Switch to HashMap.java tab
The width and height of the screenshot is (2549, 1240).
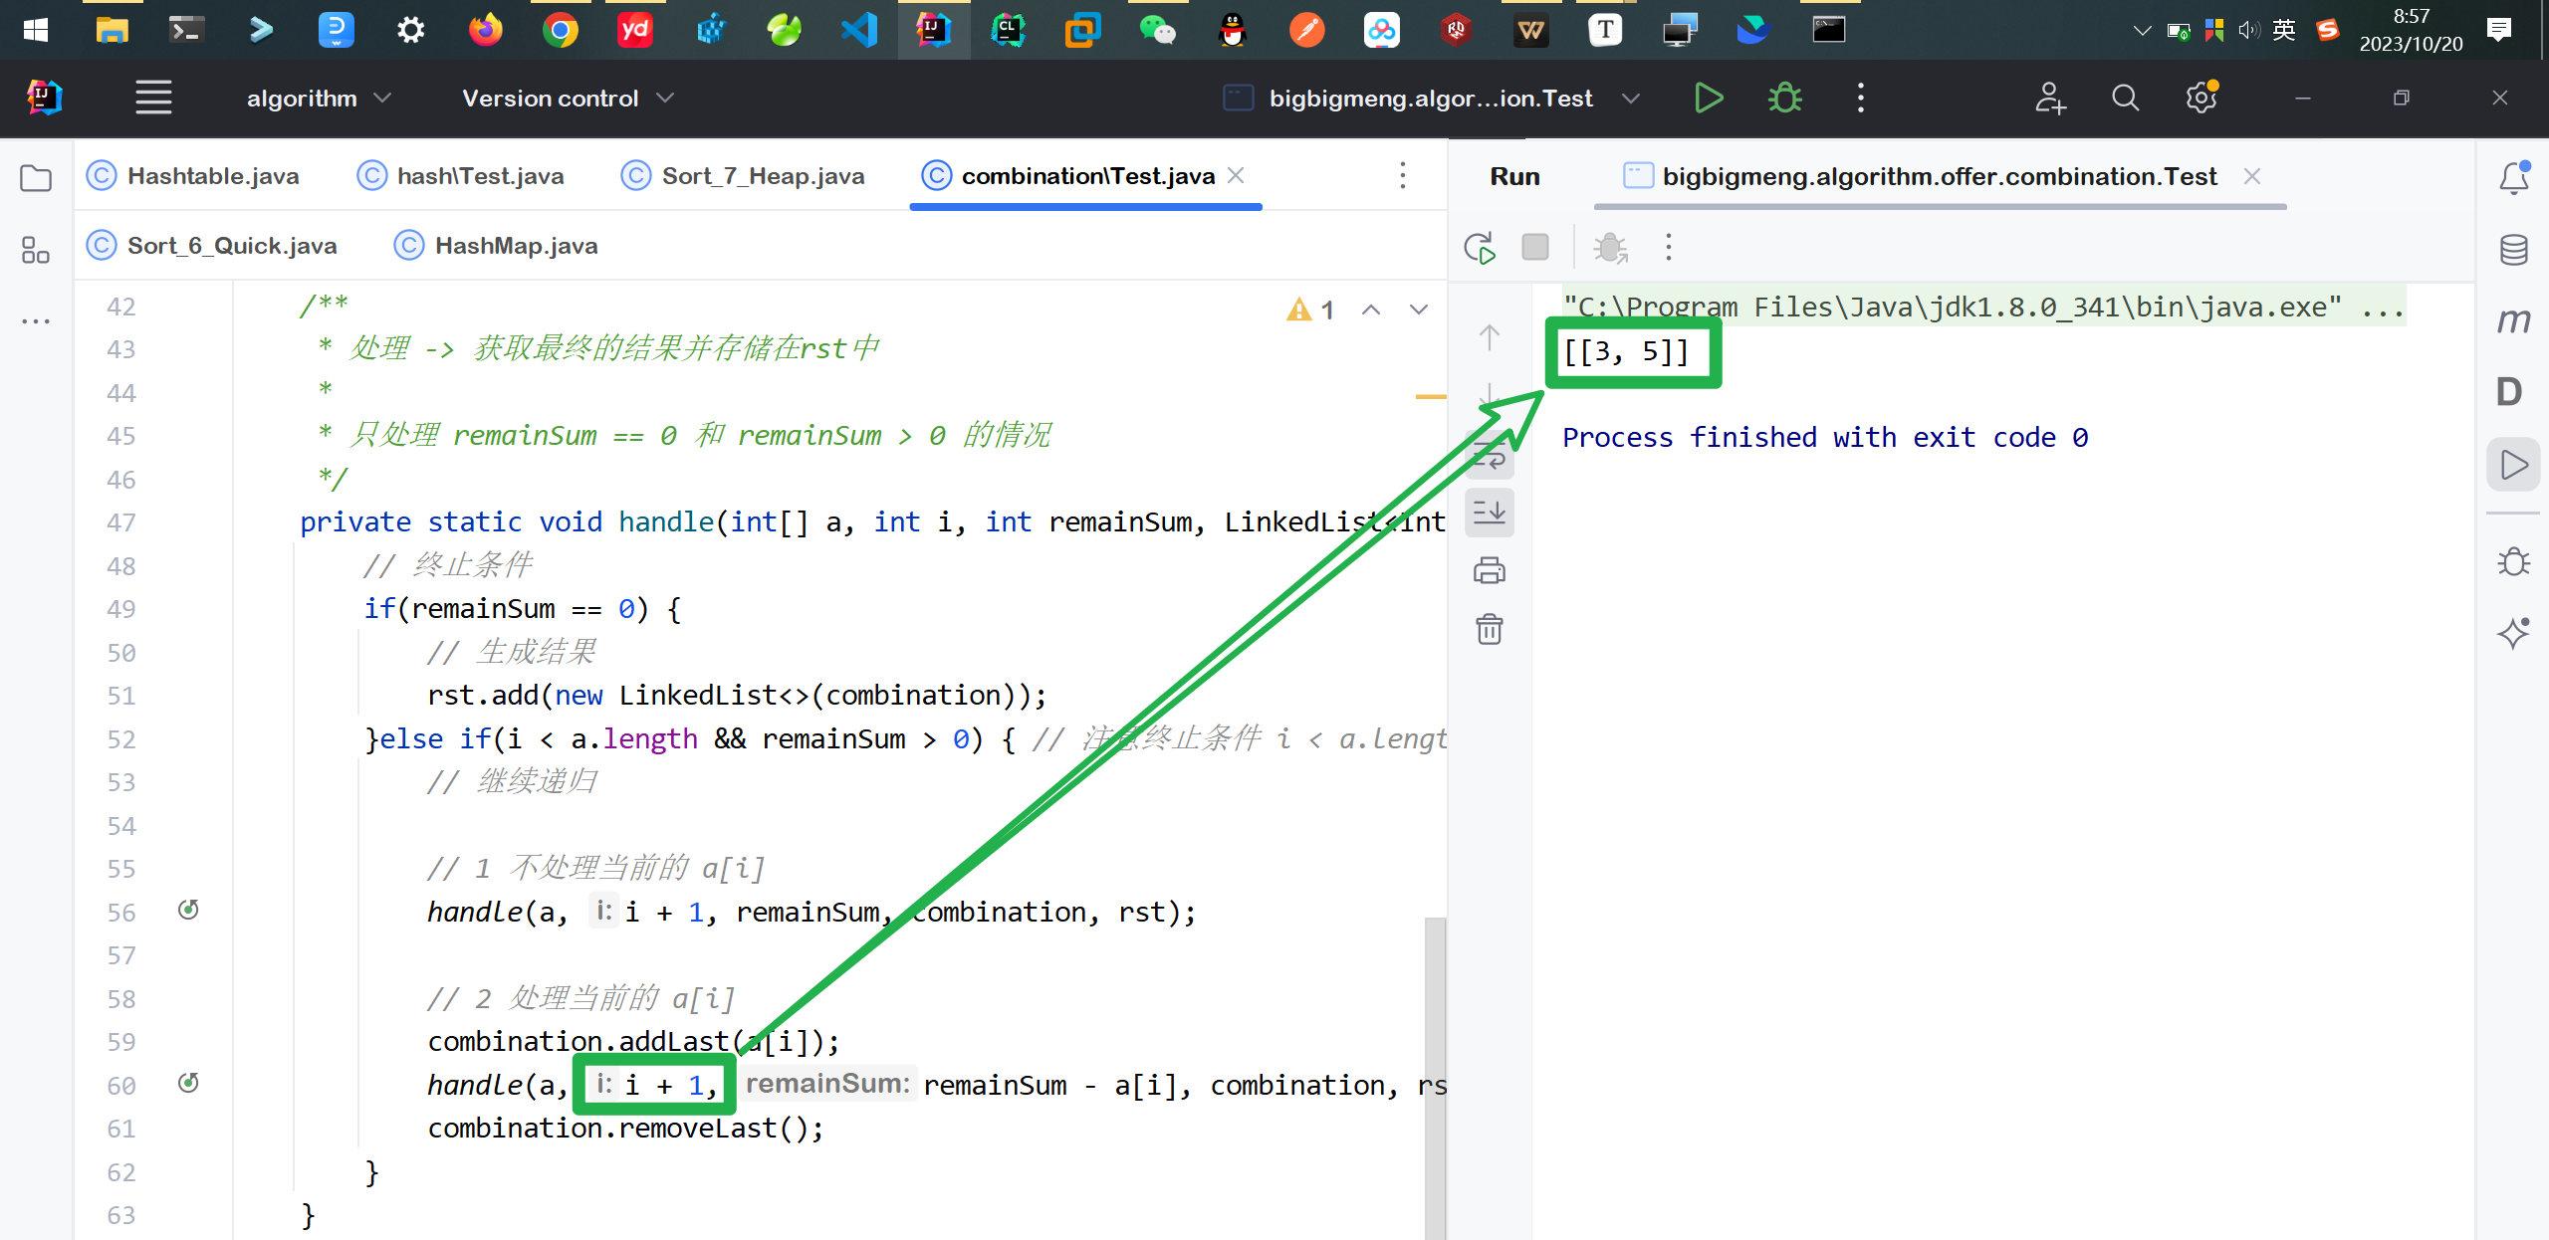(x=497, y=246)
